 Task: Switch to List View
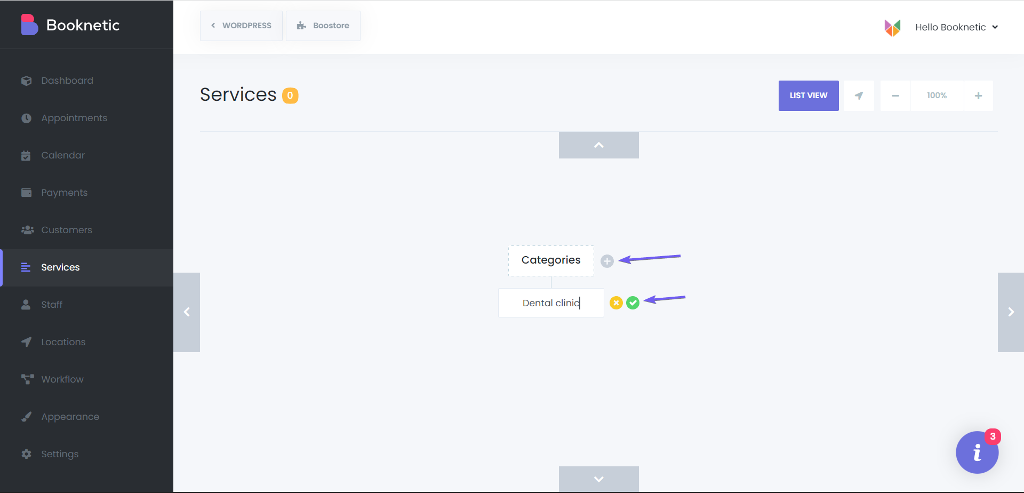[809, 96]
